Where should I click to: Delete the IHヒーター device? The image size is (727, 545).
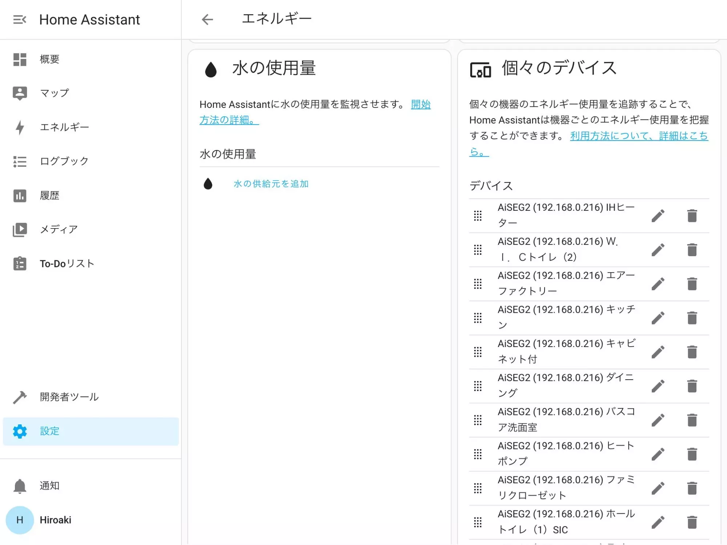[692, 215]
